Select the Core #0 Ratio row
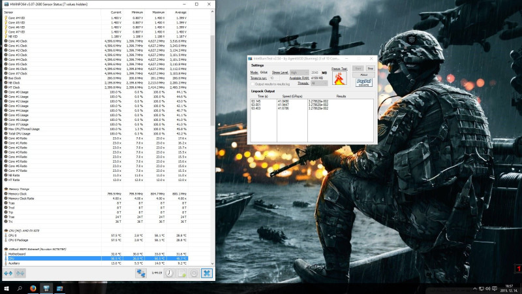The image size is (522, 294). [95, 139]
